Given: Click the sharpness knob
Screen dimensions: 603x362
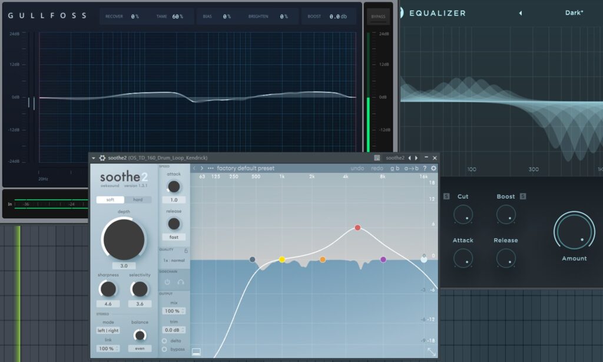Looking at the screenshot, I should click(108, 289).
